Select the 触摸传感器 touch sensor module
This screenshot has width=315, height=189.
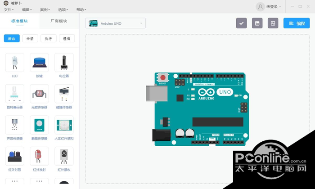[x=40, y=125]
